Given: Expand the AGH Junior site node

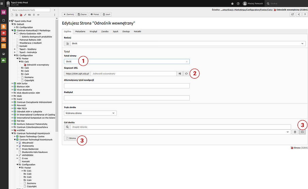Looking at the screenshot, I should click(x=12, y=83).
